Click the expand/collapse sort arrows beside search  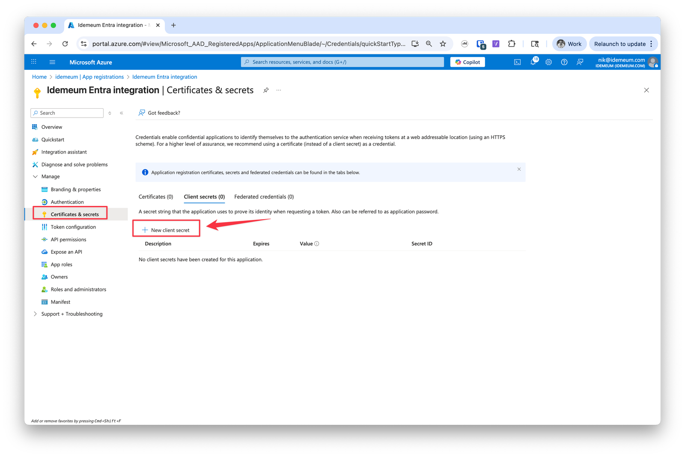click(110, 113)
